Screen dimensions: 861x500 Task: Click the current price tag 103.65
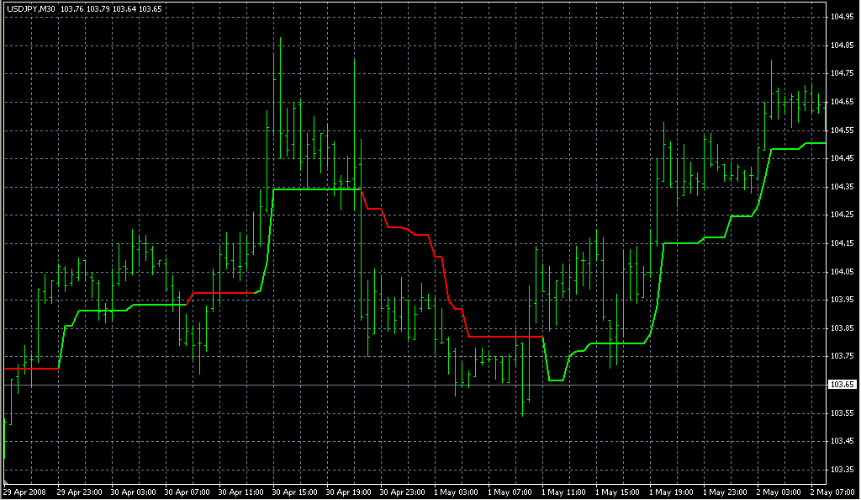pos(842,385)
